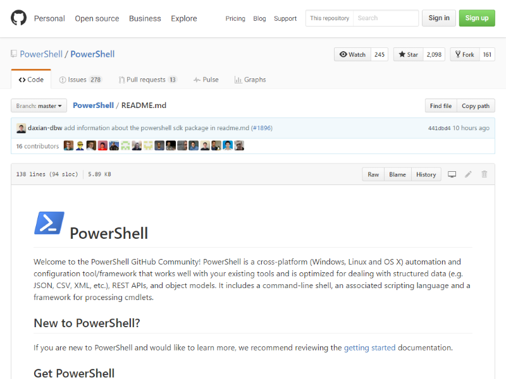506x379 pixels.
Task: Switch to the Issues tab
Action: pyautogui.click(x=73, y=80)
